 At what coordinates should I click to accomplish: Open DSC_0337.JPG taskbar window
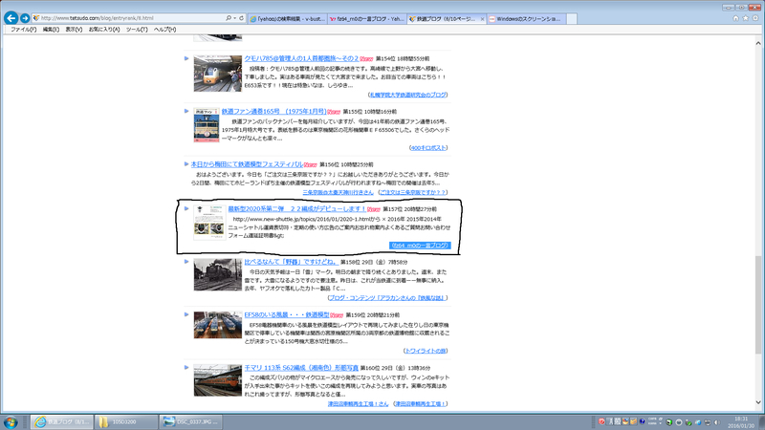(190, 421)
